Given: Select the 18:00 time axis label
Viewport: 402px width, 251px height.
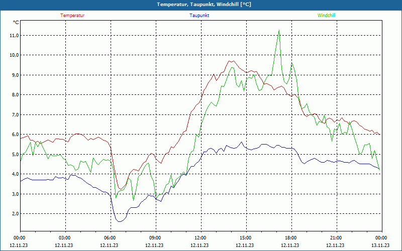Looking at the screenshot, I should [x=291, y=238].
